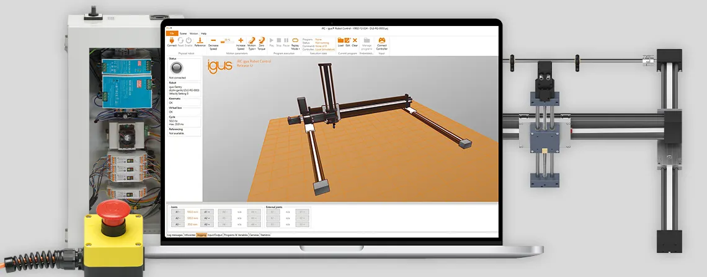Click the A2 plus jog button
The width and height of the screenshot is (707, 277).
207,218
